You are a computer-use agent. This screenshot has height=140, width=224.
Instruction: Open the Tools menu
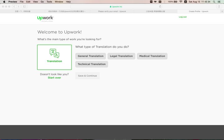(49, 2)
